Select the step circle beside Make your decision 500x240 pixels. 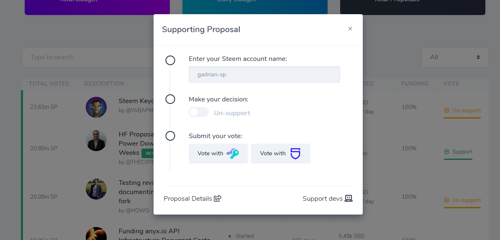coord(170,99)
